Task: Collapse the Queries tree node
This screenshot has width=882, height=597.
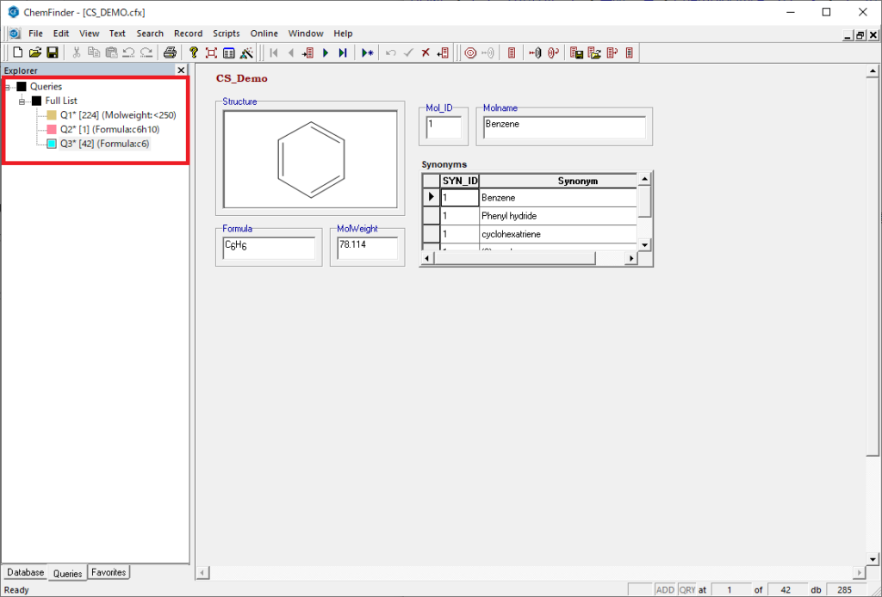Action: click(8, 87)
